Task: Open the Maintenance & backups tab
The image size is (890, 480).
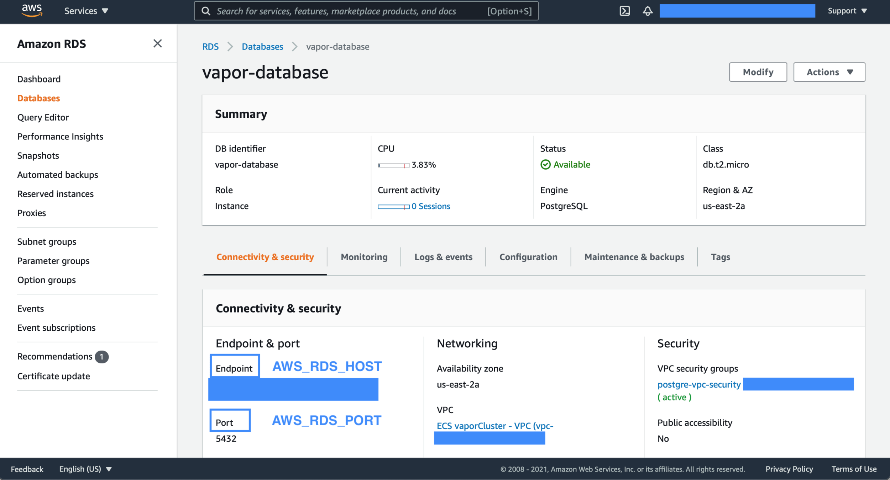Action: pyautogui.click(x=634, y=257)
